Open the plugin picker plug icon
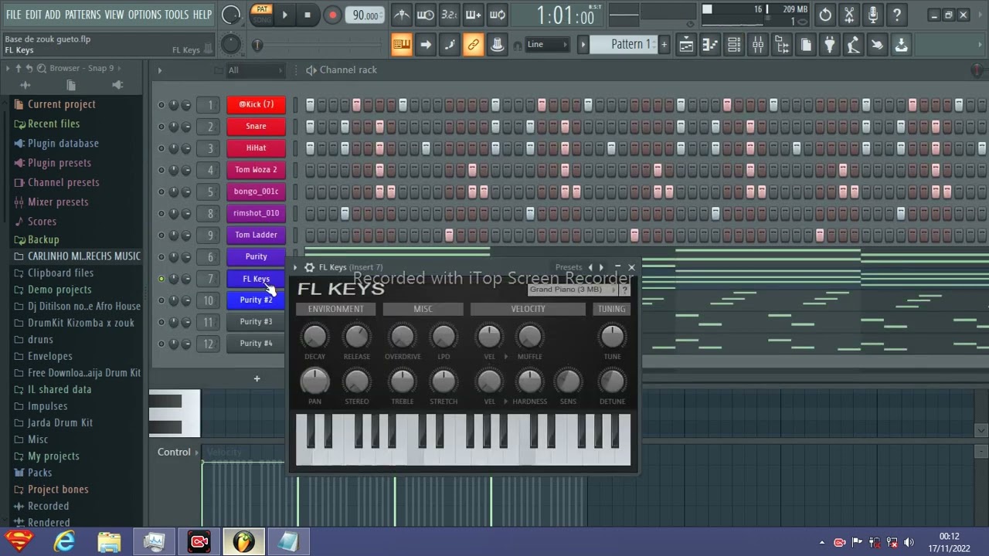The width and height of the screenshot is (989, 556). coord(830,45)
